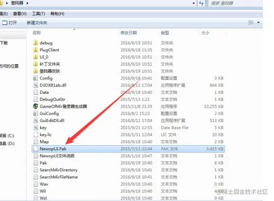Sort by the 名称 column header
Image resolution: width=274 pixels, height=201 pixels.
(37, 33)
